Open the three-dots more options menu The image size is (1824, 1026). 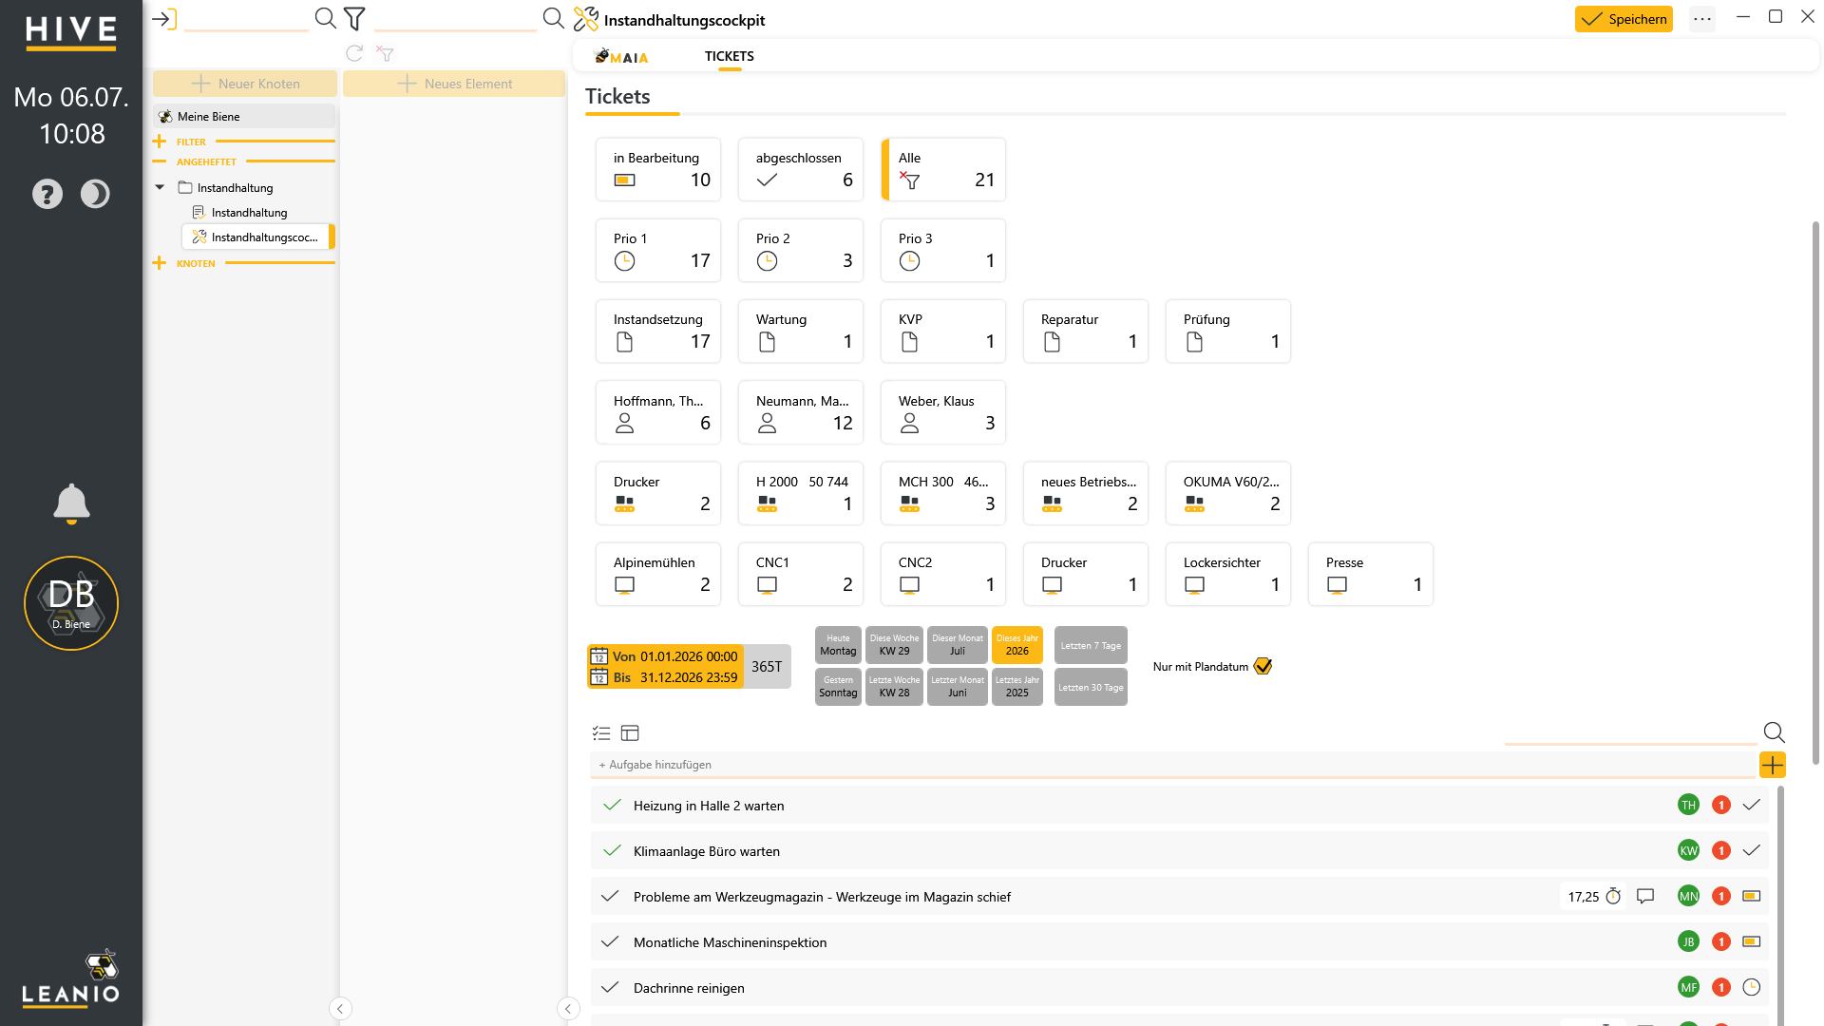point(1702,19)
